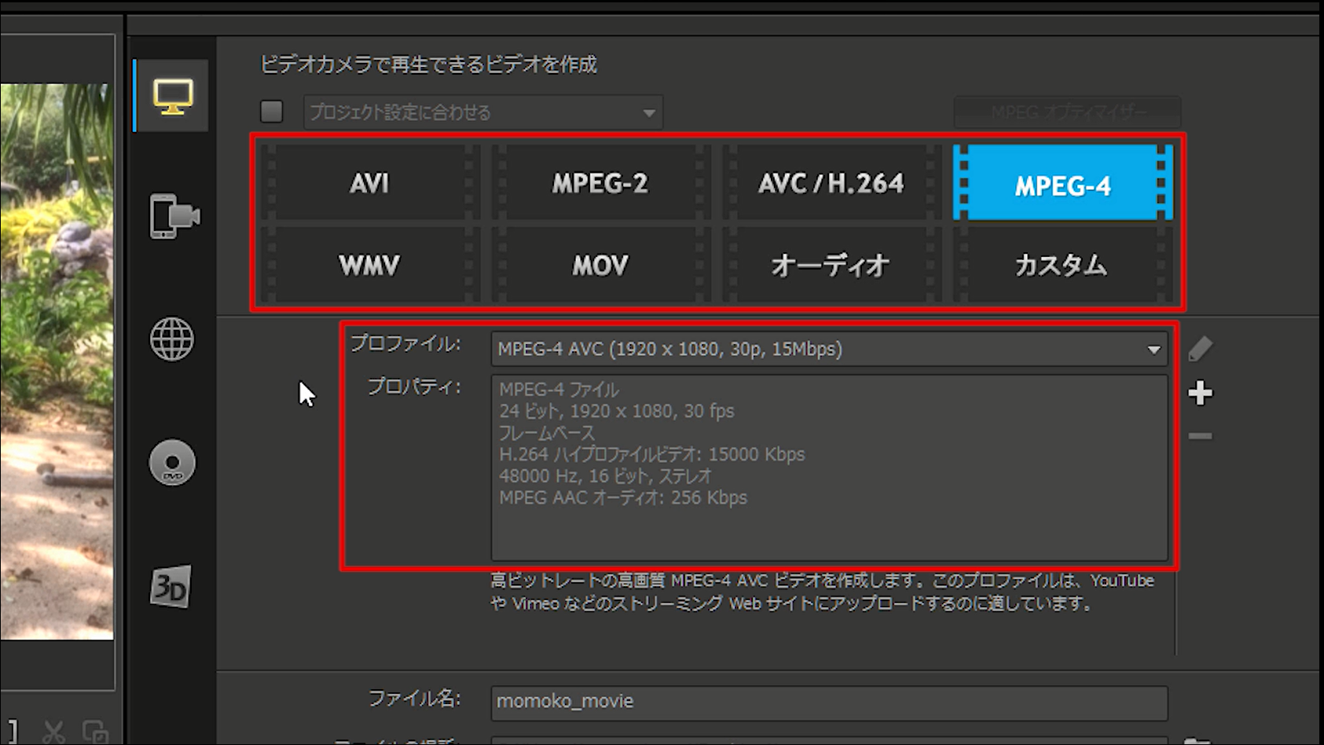This screenshot has height=745, width=1324.
Task: Click the pencil edit profile icon
Action: point(1200,348)
